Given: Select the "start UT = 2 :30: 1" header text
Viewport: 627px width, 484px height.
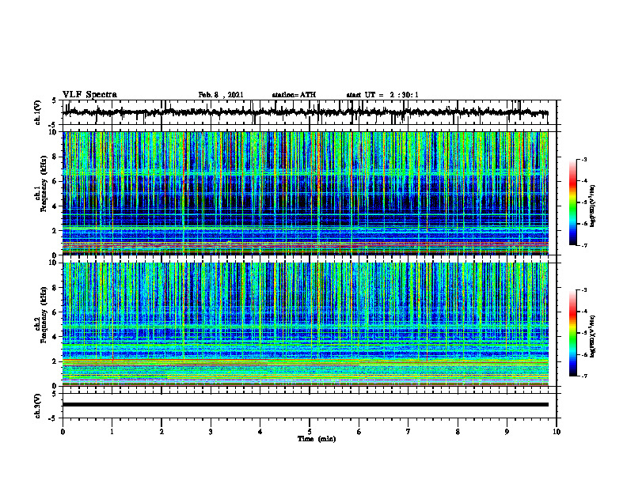Looking at the screenshot, I should [x=382, y=95].
